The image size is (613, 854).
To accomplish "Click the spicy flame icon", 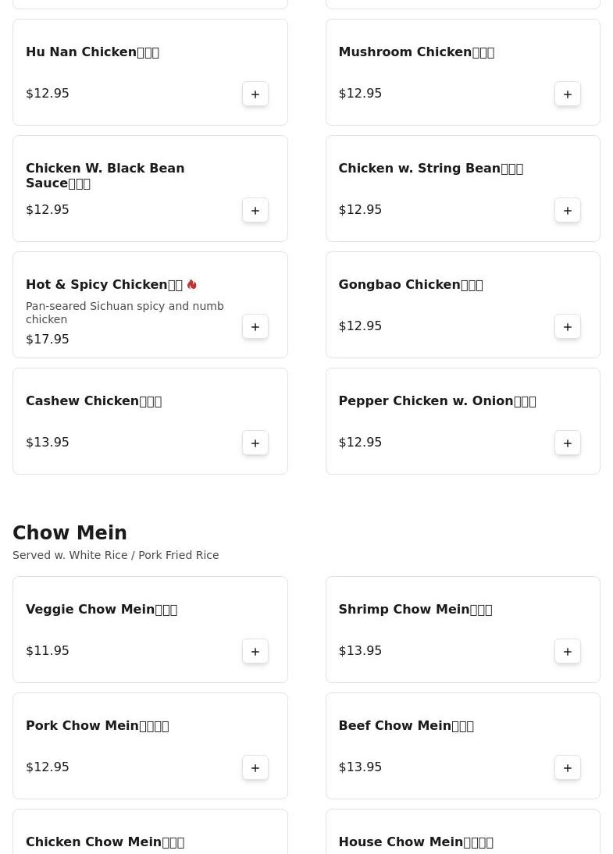I will pyautogui.click(x=192, y=284).
